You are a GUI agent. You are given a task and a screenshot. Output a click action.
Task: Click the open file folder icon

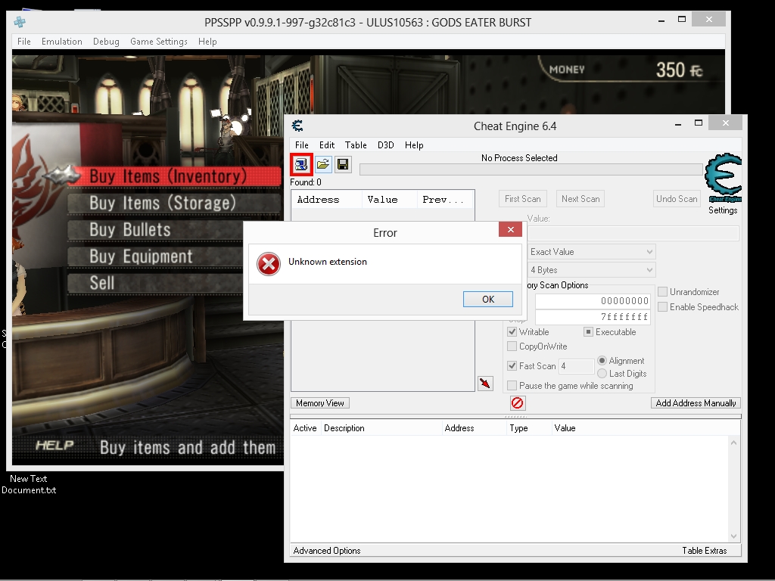[322, 164]
